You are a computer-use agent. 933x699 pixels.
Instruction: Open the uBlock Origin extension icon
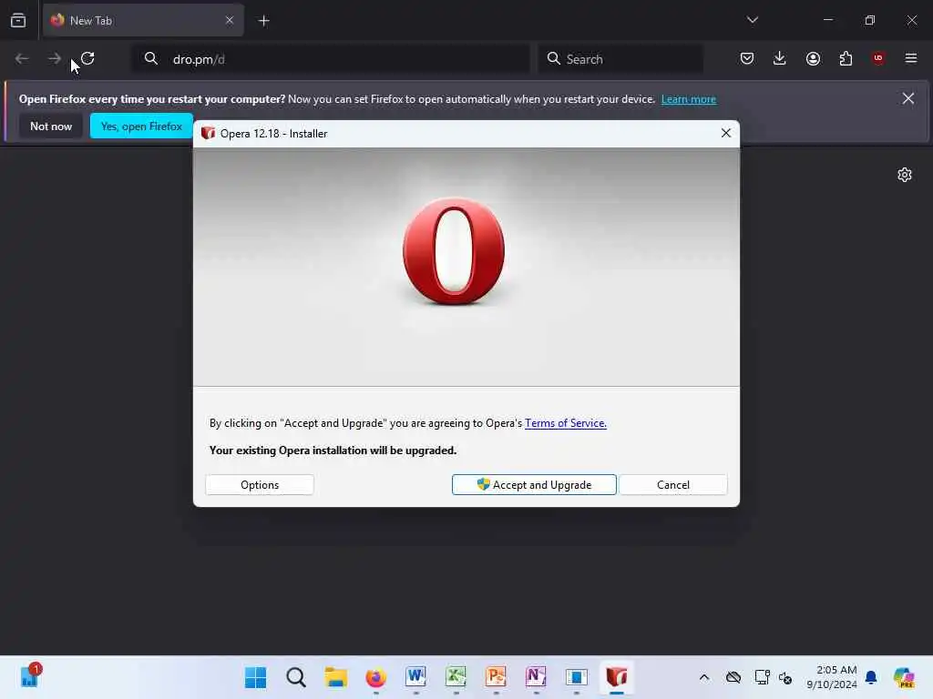(878, 58)
